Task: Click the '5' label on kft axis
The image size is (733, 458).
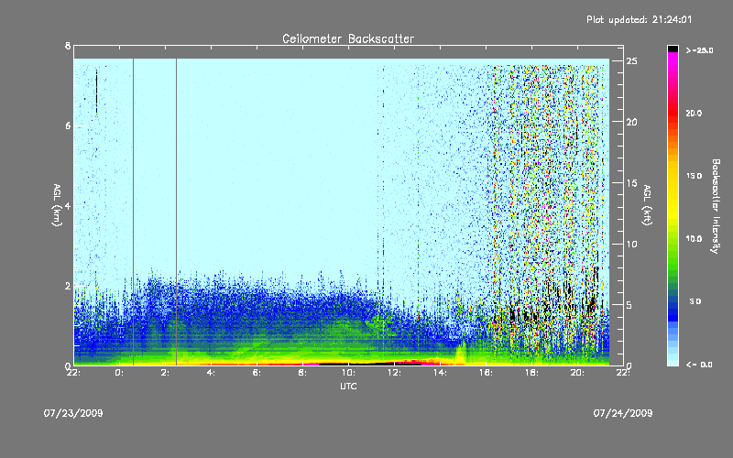Action: coord(629,305)
